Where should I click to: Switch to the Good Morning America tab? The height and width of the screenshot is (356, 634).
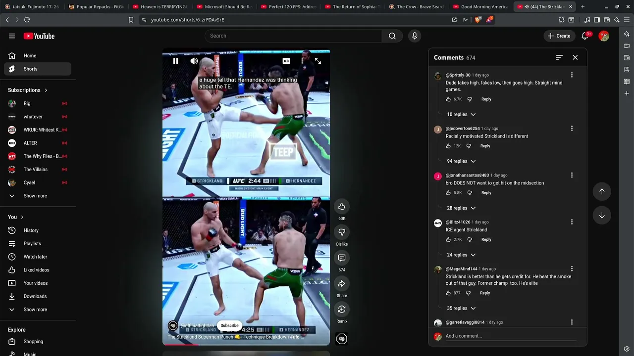(x=480, y=7)
